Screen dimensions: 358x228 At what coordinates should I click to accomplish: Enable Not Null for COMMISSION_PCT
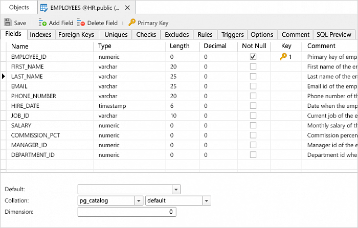253,135
